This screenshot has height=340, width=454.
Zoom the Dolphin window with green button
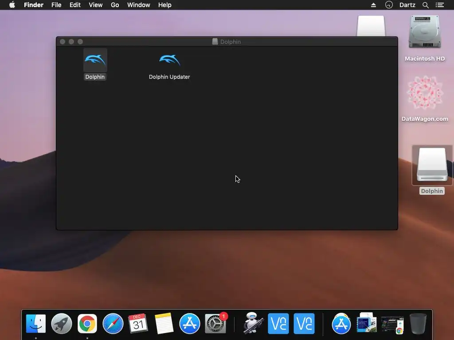point(80,42)
